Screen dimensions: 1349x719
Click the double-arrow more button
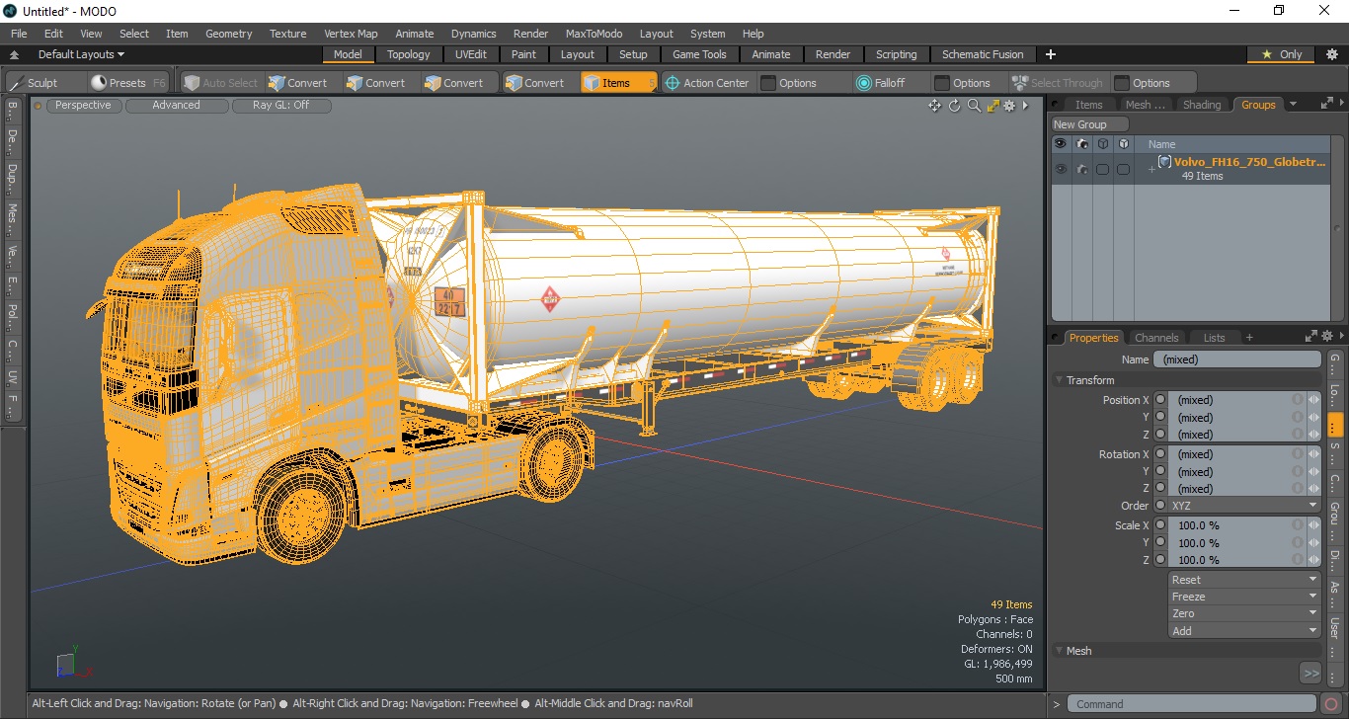point(1310,674)
